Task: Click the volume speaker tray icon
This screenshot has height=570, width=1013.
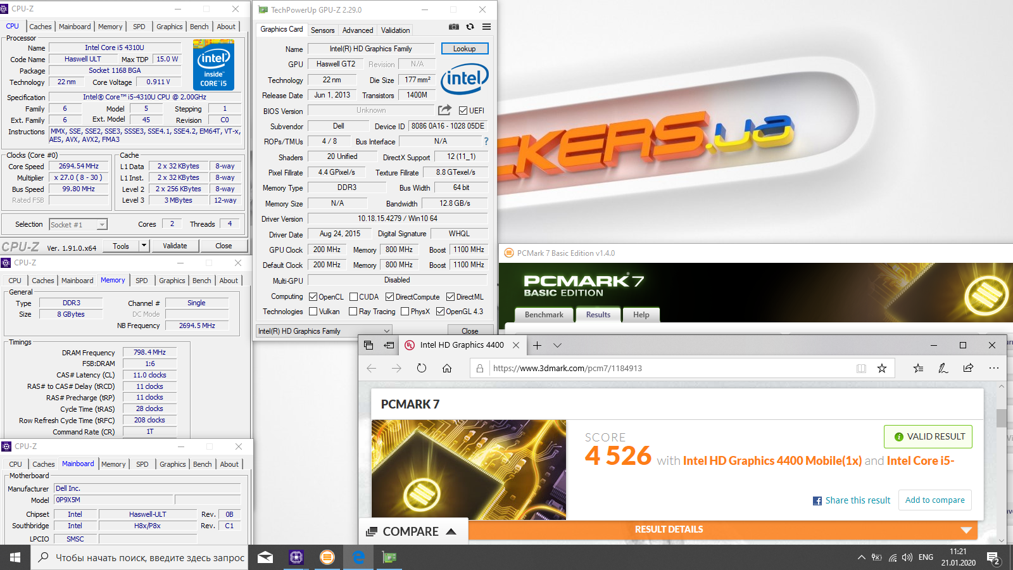Action: [x=907, y=557]
